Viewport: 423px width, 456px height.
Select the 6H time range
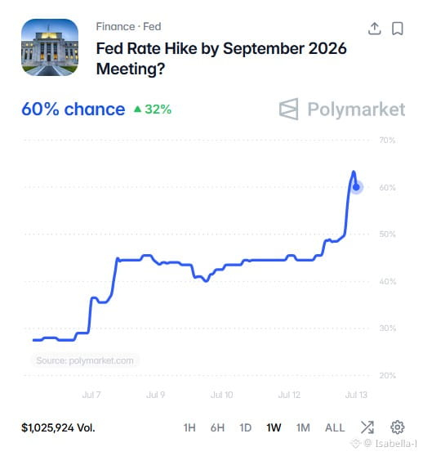(217, 427)
